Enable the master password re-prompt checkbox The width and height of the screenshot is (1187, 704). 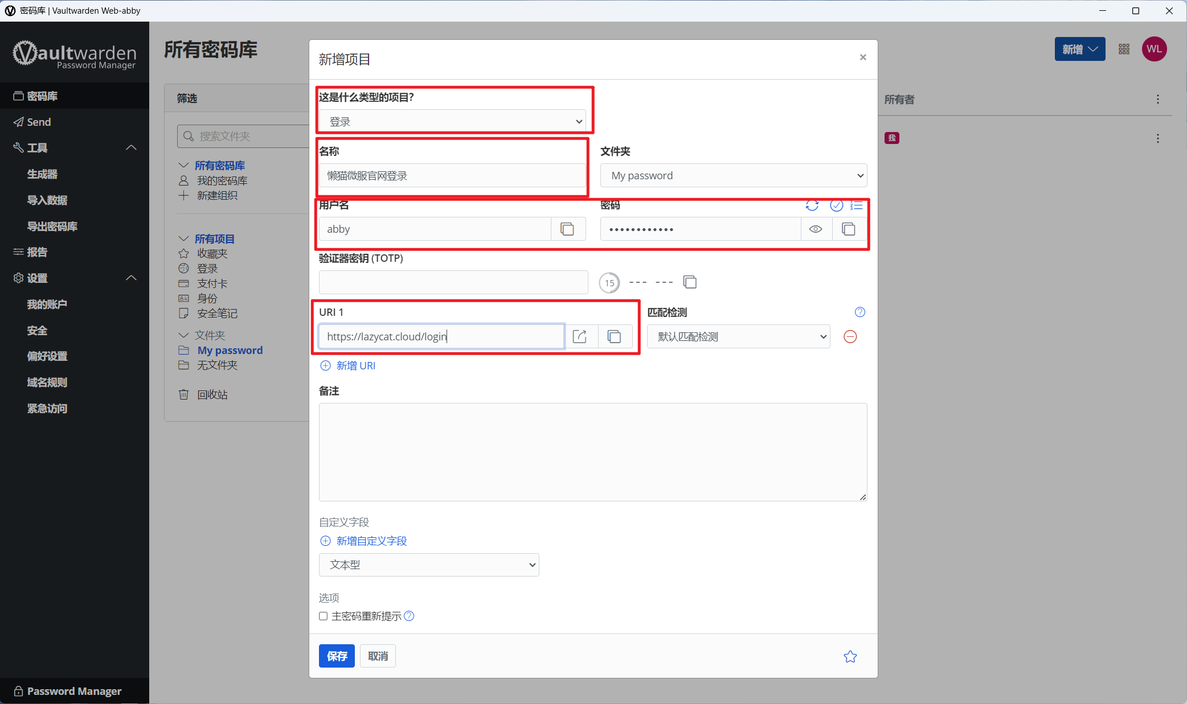[x=323, y=616]
